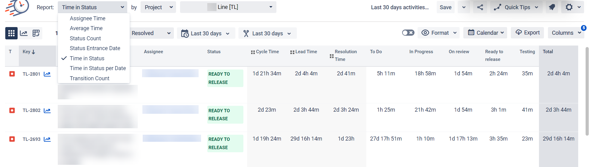Open the settings gear menu

[573, 7]
